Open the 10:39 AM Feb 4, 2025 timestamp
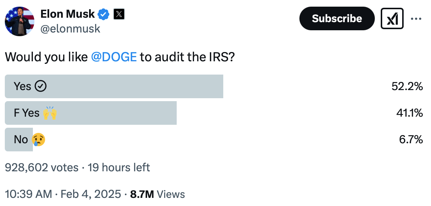431x206 pixels. pos(63,194)
